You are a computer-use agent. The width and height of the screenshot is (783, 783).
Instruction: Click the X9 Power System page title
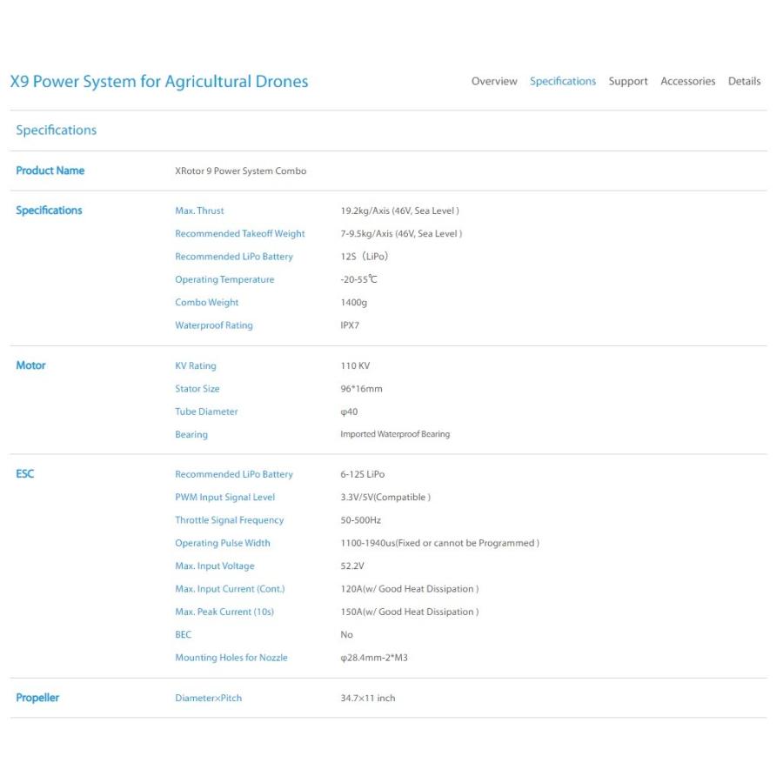pyautogui.click(x=159, y=82)
